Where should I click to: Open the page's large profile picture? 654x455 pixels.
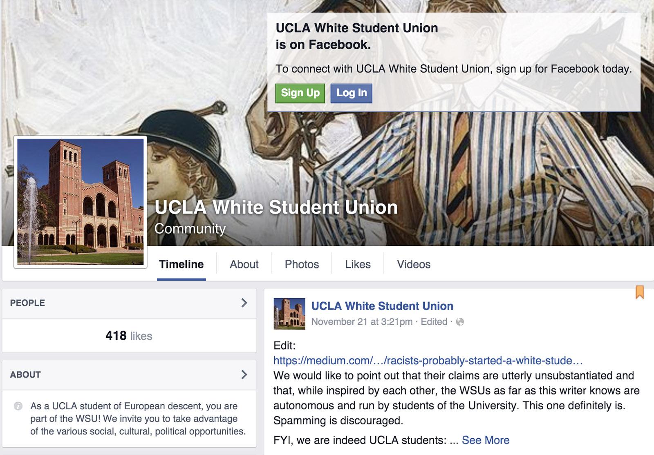pyautogui.click(x=81, y=202)
